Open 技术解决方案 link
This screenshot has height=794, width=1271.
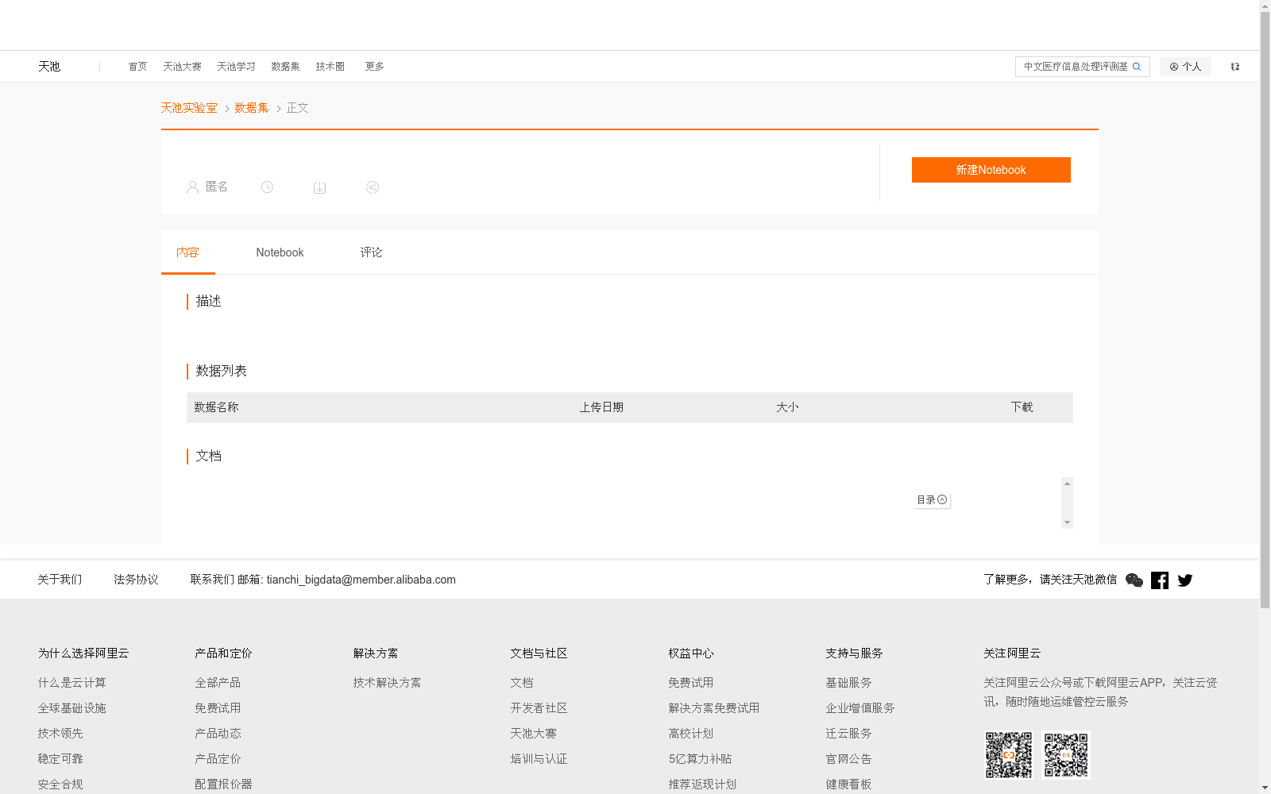[387, 683]
